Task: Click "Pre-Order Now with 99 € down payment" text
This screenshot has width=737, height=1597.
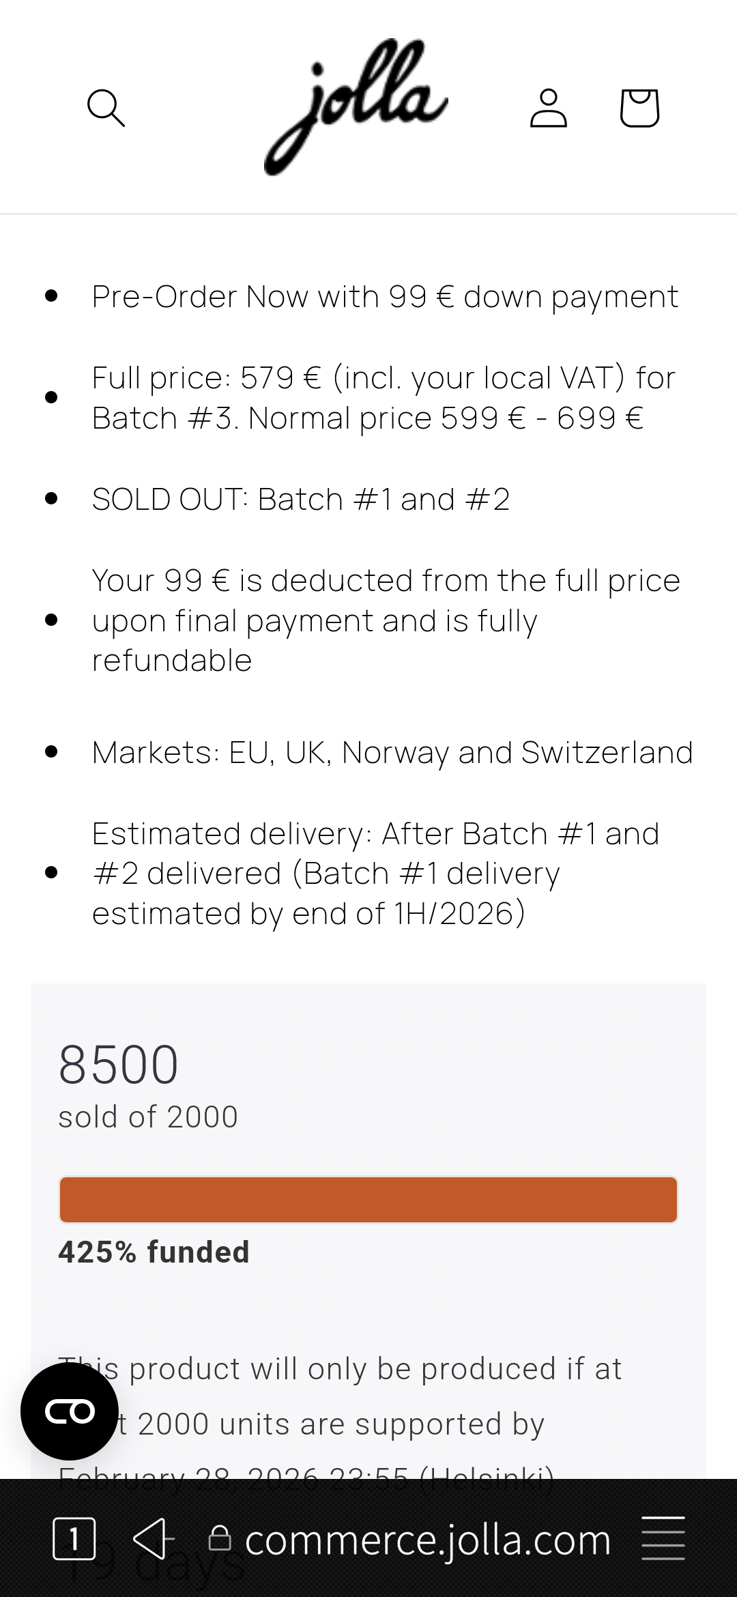Action: pos(385,296)
